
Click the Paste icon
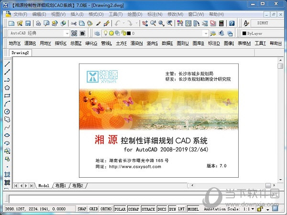tap(90, 23)
